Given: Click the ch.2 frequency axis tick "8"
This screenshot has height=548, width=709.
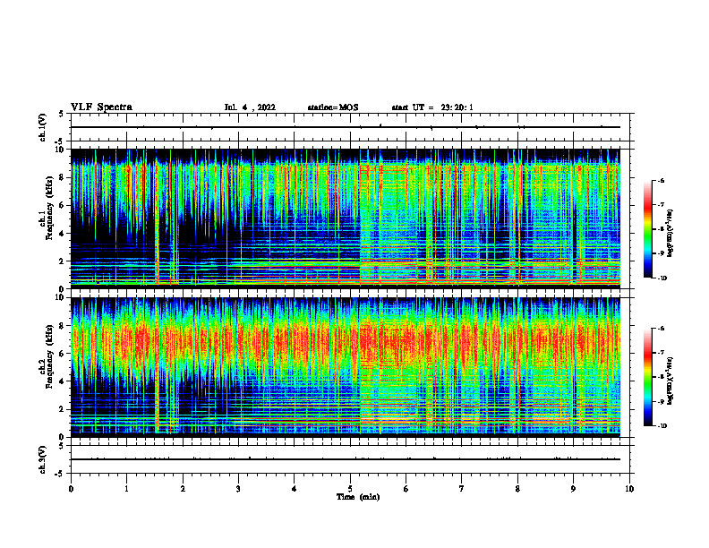Looking at the screenshot, I should tap(63, 326).
